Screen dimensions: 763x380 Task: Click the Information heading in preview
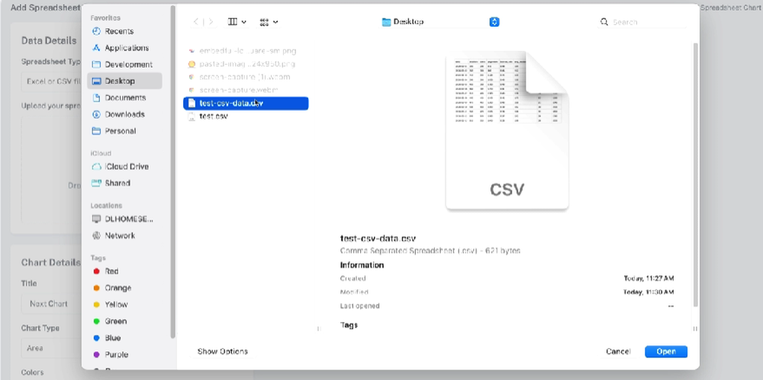click(362, 265)
